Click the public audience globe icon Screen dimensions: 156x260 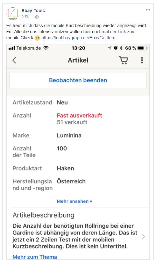tap(37, 17)
